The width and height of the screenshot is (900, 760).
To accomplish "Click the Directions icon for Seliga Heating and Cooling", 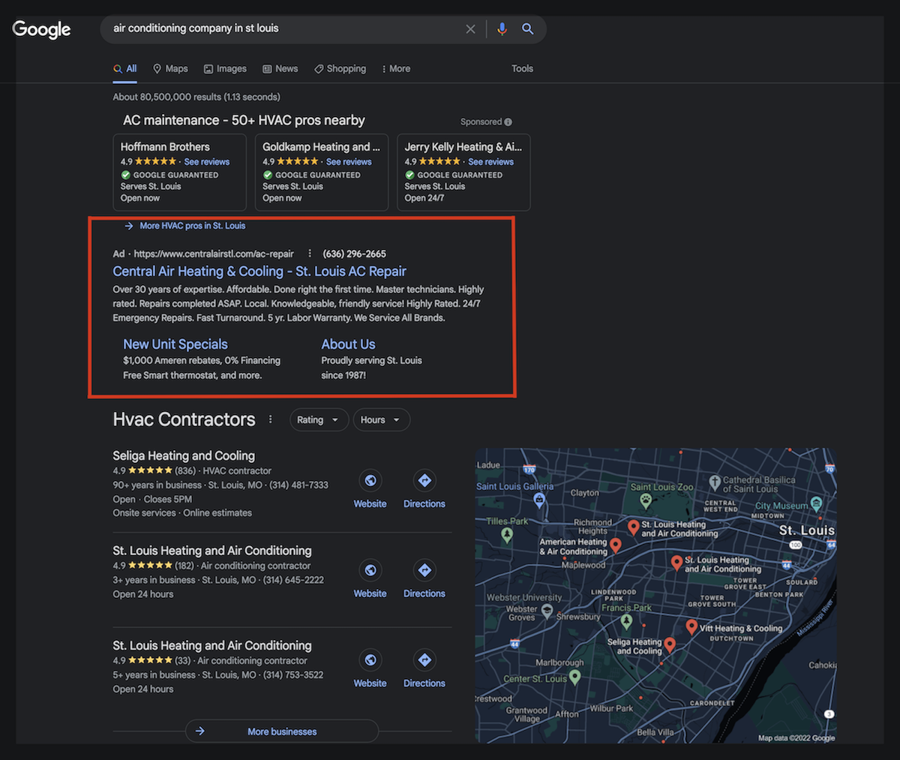I will coord(424,480).
